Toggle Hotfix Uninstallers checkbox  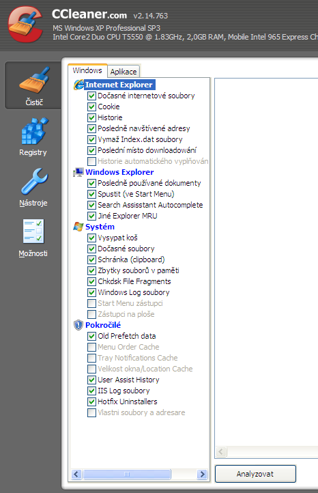[91, 402]
